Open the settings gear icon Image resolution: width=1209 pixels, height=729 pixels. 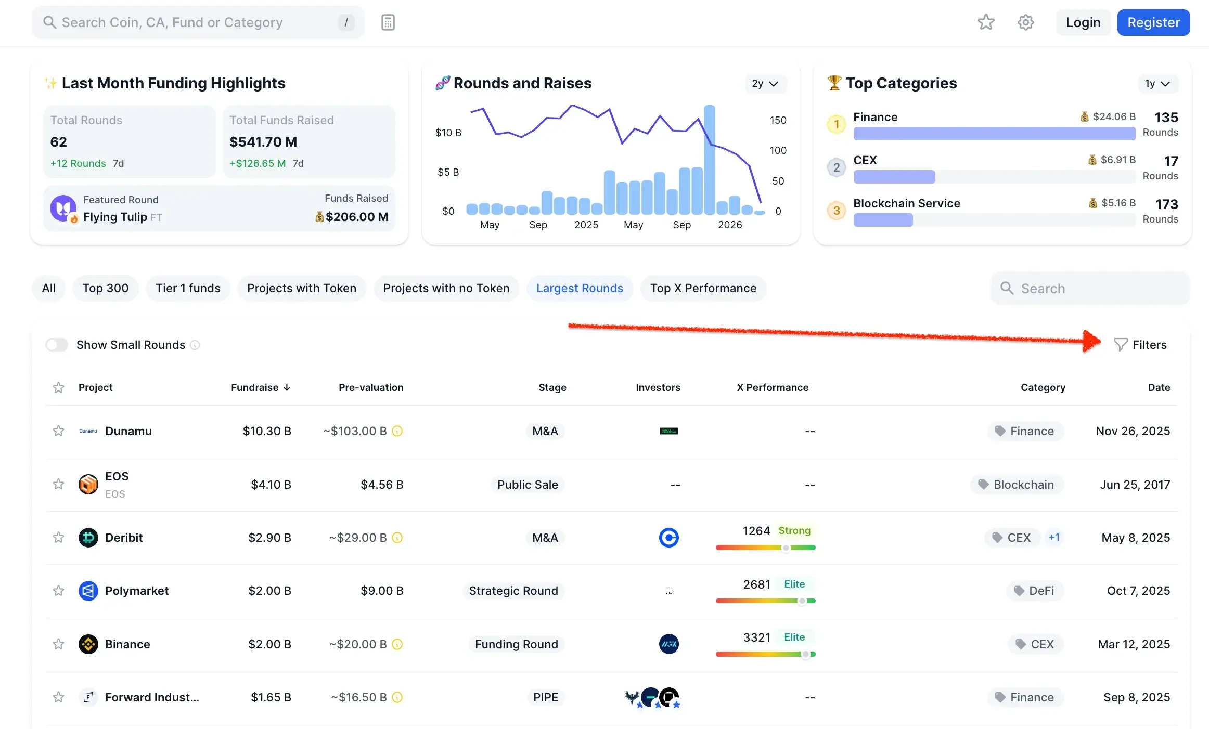click(x=1025, y=22)
